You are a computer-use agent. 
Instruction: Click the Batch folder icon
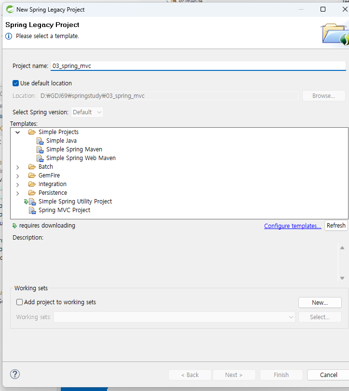[x=32, y=167]
